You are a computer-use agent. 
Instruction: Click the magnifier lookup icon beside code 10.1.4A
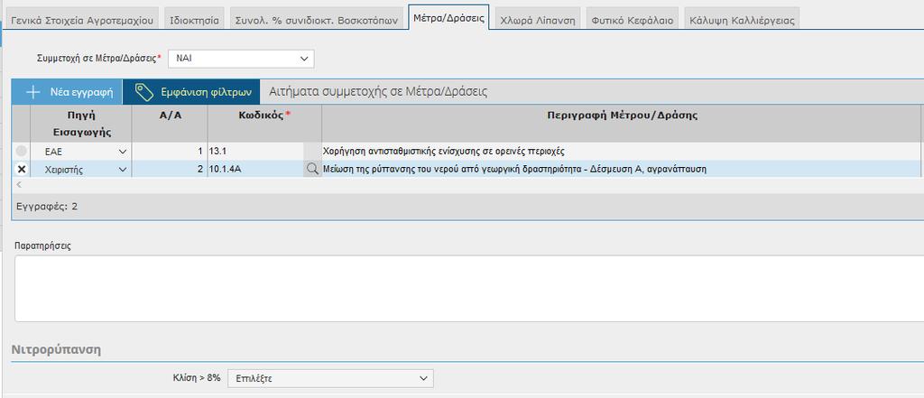click(312, 169)
